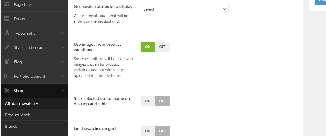Collapse the Shop section chevron

click(62, 91)
